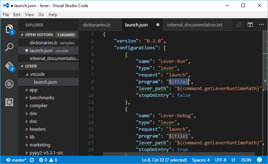Click the Spaces: 4 indentation setting
Image resolution: width=268 pixels, height=164 pixels.
pyautogui.click(x=201, y=160)
